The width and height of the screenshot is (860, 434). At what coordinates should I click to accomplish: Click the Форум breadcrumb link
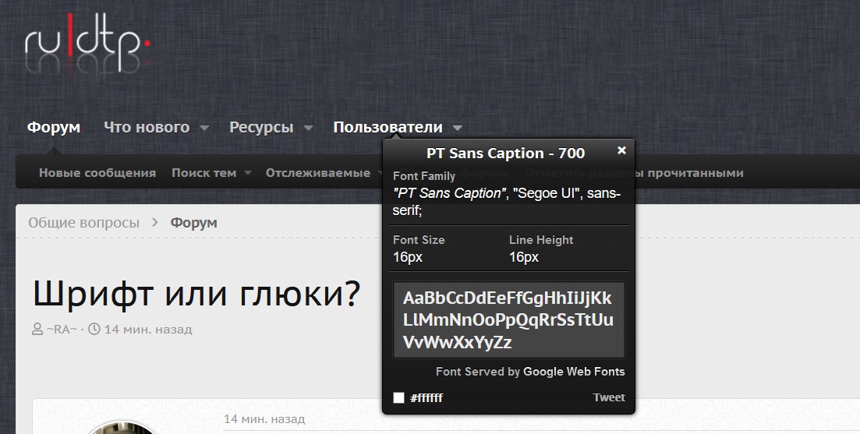click(x=193, y=223)
